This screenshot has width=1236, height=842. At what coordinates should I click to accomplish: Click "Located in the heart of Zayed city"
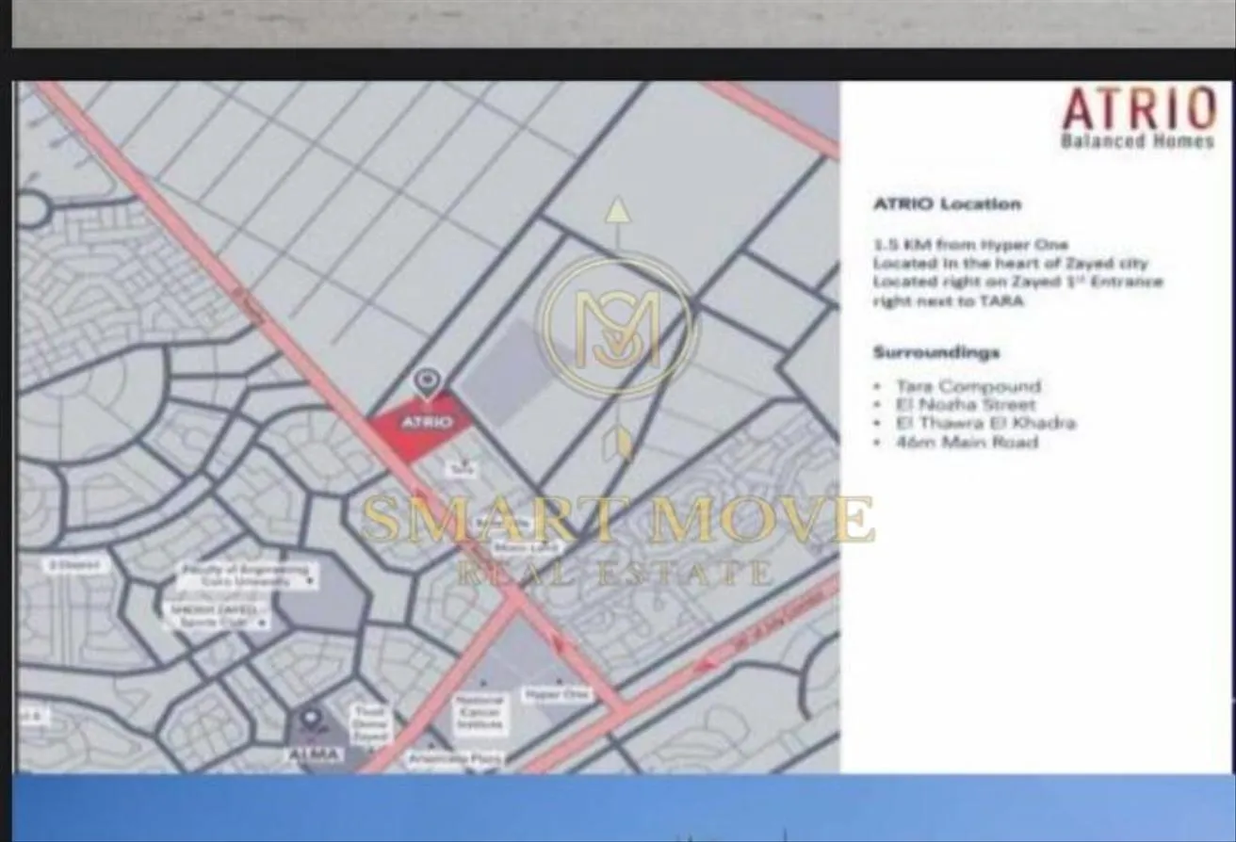[x=1010, y=264]
